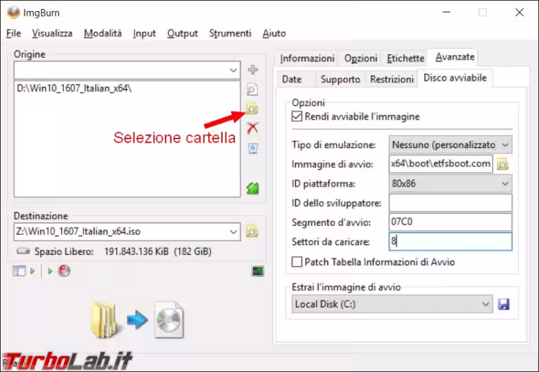The width and height of the screenshot is (539, 372).
Task: Click the add file plus icon
Action: tap(253, 70)
